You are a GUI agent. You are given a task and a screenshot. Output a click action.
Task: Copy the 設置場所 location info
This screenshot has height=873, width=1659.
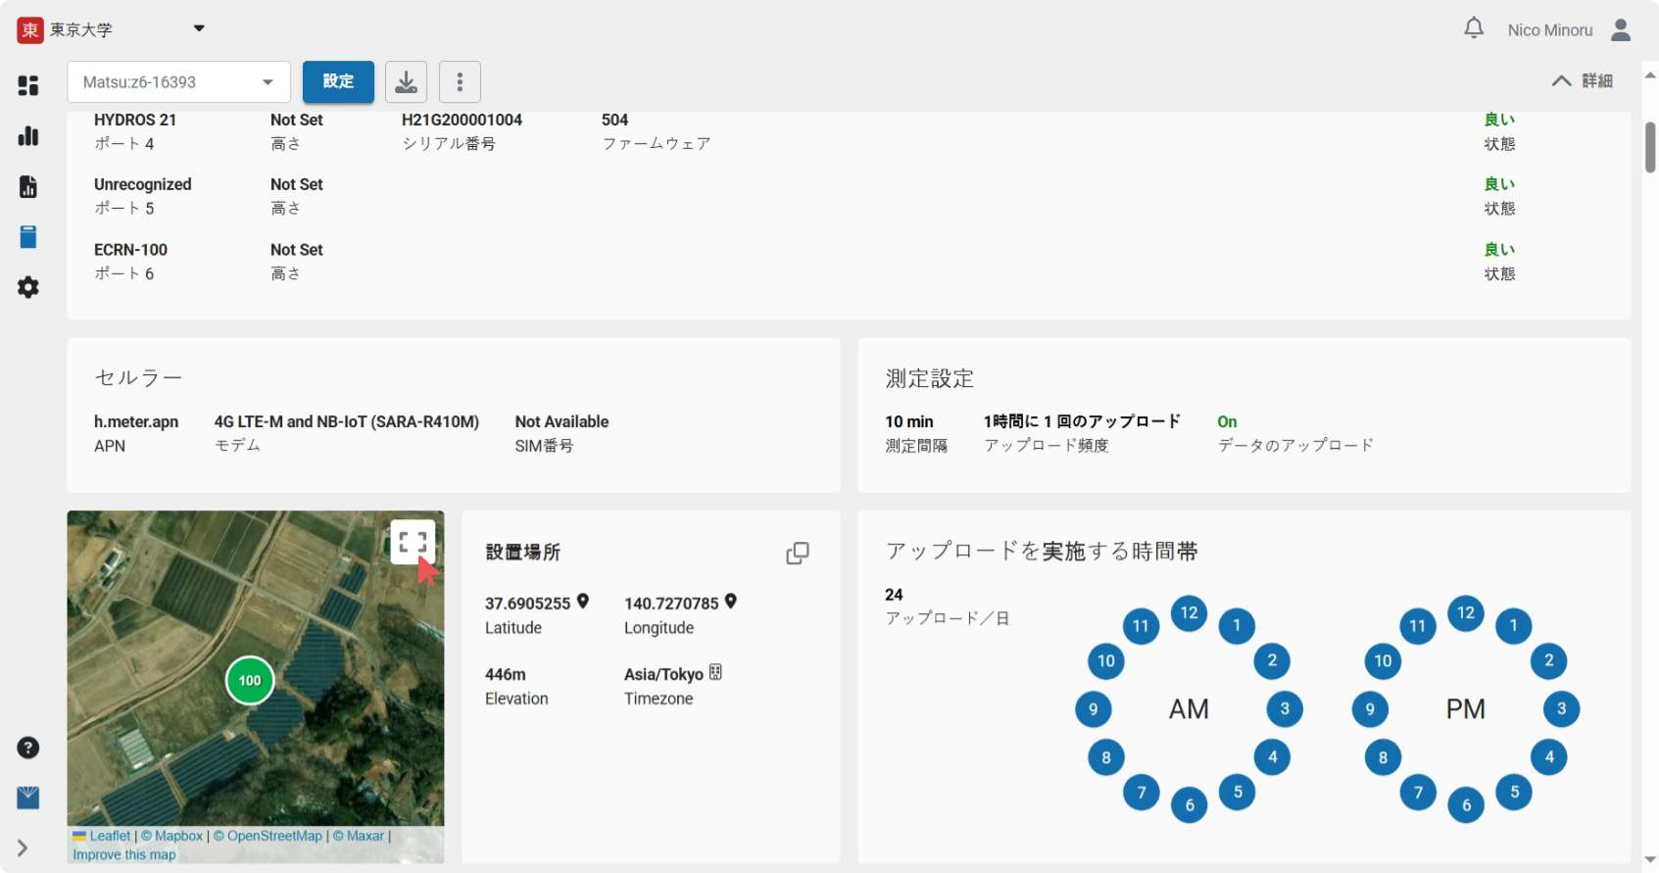(798, 553)
